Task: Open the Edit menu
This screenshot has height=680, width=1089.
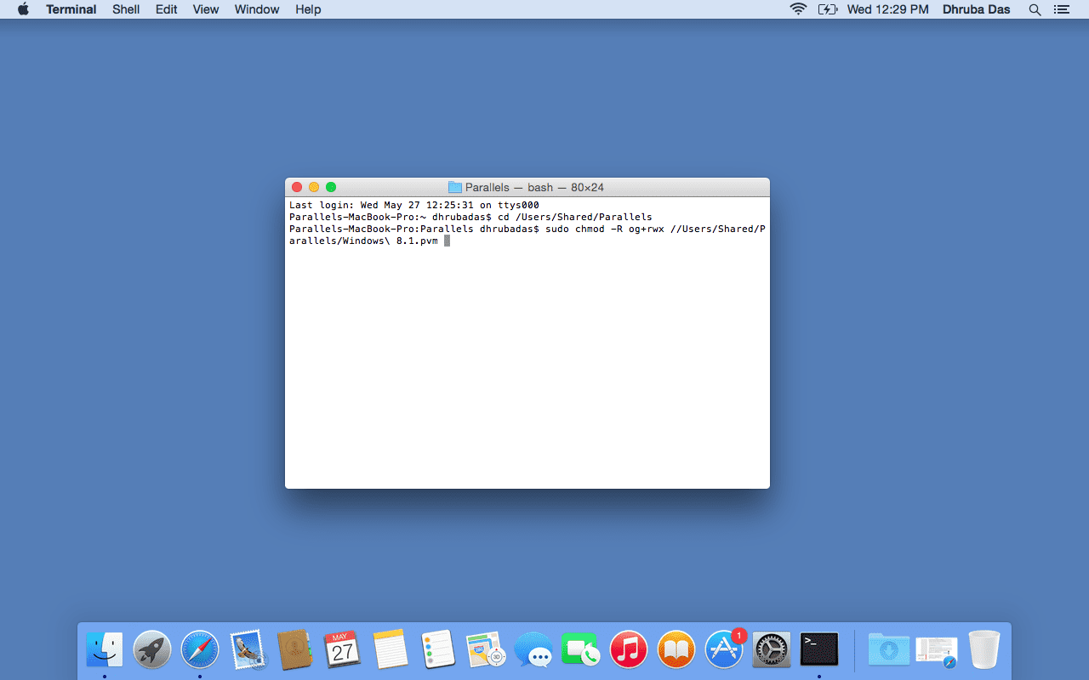Action: [x=166, y=9]
